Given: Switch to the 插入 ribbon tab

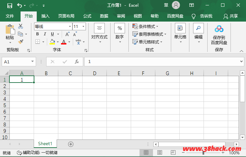Looking at the screenshot, I should [45, 16].
